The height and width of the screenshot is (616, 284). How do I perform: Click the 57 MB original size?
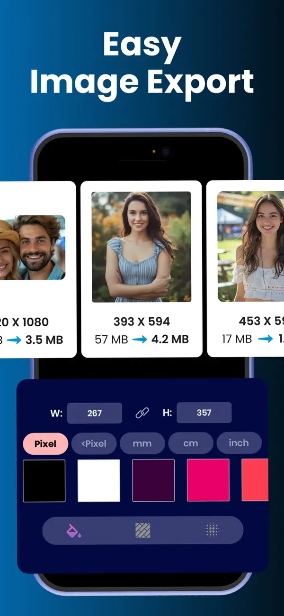tap(110, 340)
